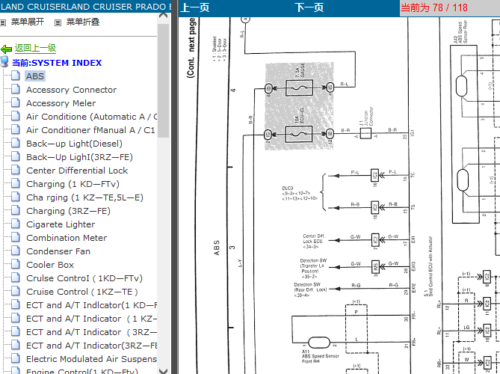Open Back—Up LighI(3RZ—FE) entry
The width and height of the screenshot is (500, 374).
[x=79, y=157]
